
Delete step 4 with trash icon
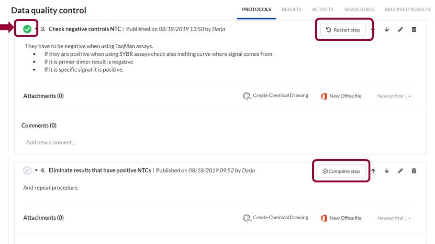click(414, 171)
